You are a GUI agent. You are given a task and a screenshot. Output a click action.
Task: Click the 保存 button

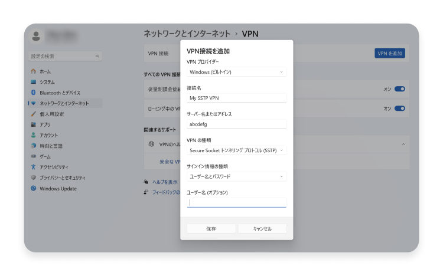tap(211, 229)
